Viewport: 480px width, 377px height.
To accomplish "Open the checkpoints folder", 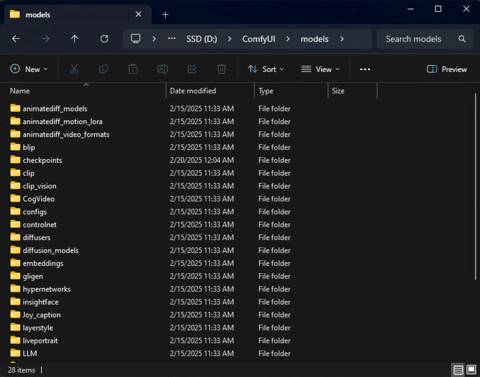I will pyautogui.click(x=42, y=160).
